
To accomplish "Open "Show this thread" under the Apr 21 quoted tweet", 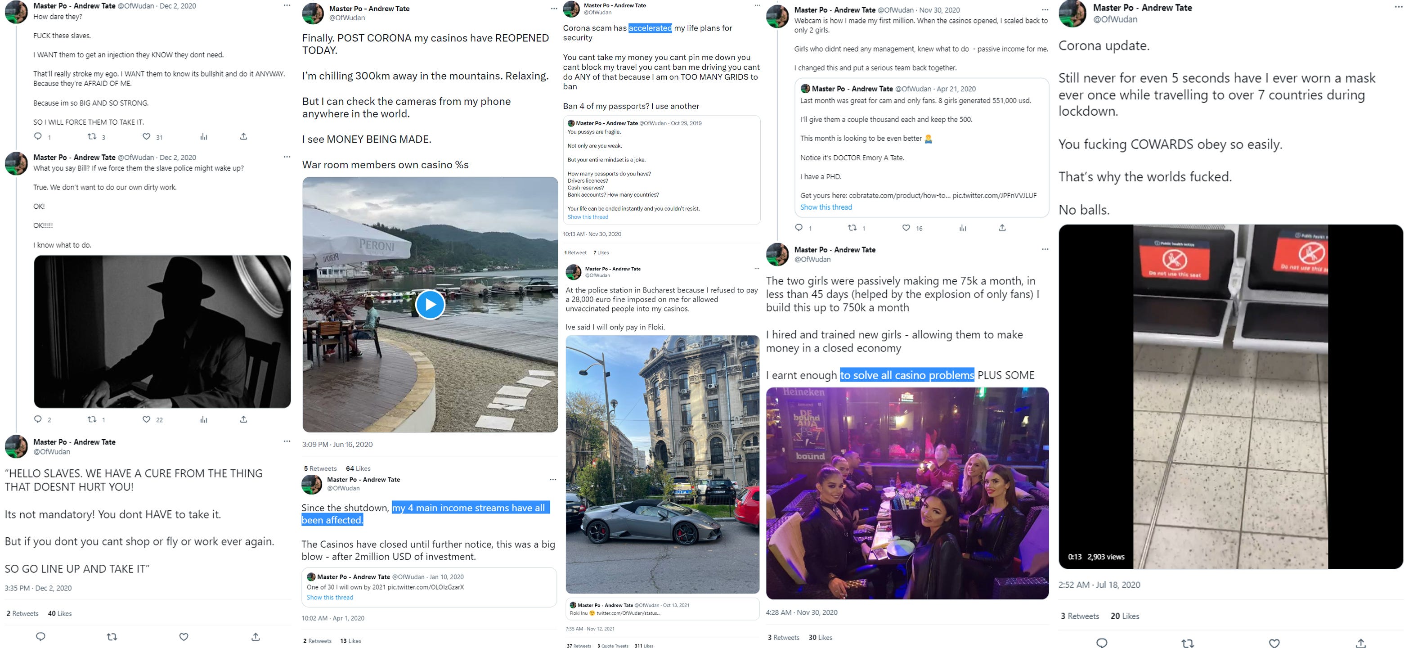I will pyautogui.click(x=826, y=207).
